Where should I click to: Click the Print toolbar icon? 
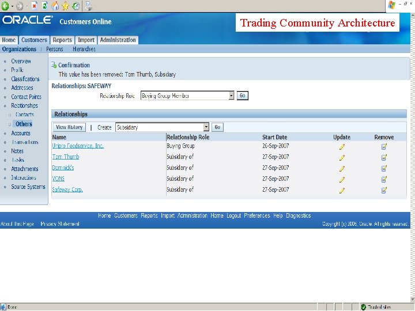coord(89,6)
